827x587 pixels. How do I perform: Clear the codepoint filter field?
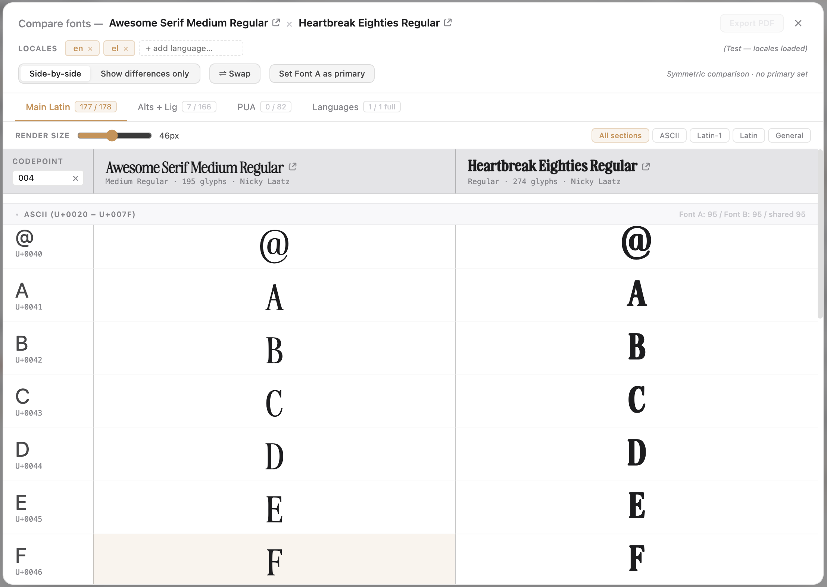(x=75, y=178)
